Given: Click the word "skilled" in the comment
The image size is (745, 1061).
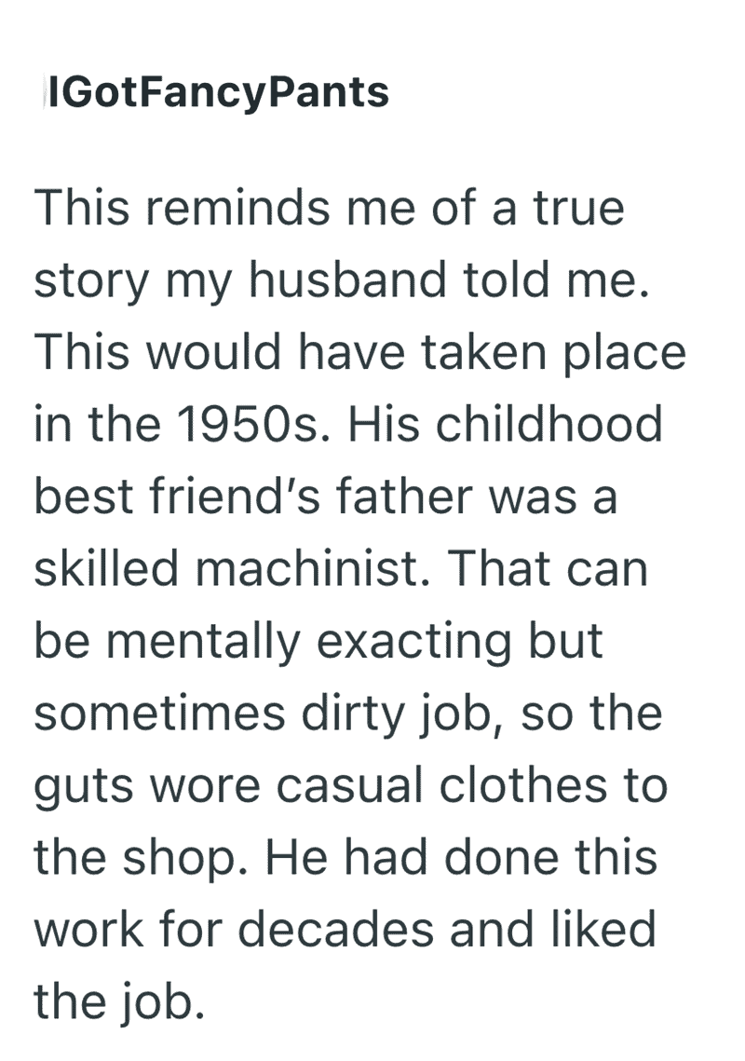Looking at the screenshot, I should 107,567.
